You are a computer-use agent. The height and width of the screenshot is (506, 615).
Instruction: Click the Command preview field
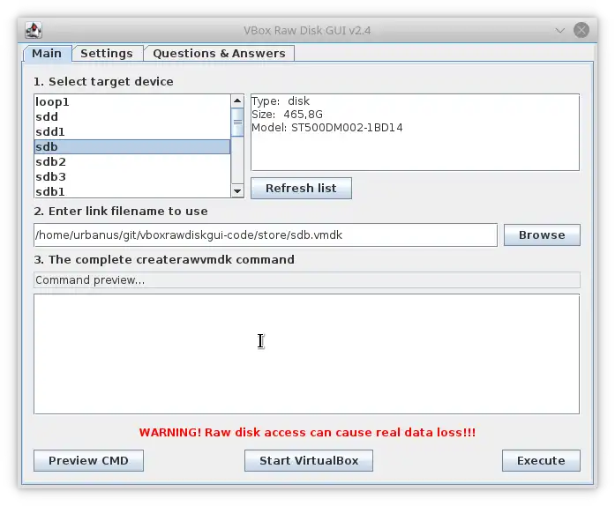307,279
